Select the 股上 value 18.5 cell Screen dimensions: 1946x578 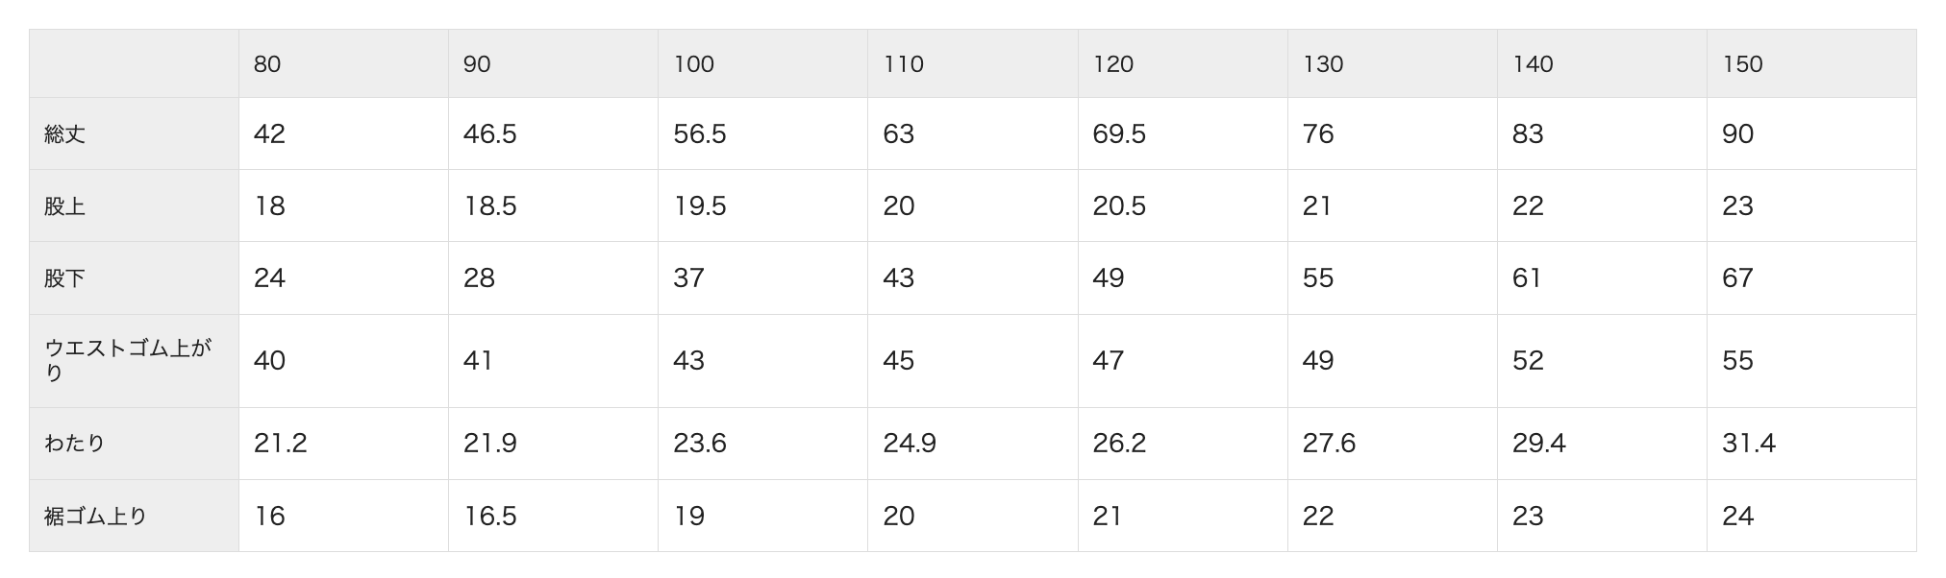(490, 205)
